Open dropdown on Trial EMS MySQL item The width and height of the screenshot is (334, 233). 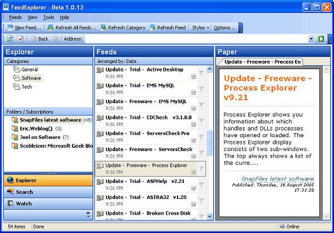(193, 93)
